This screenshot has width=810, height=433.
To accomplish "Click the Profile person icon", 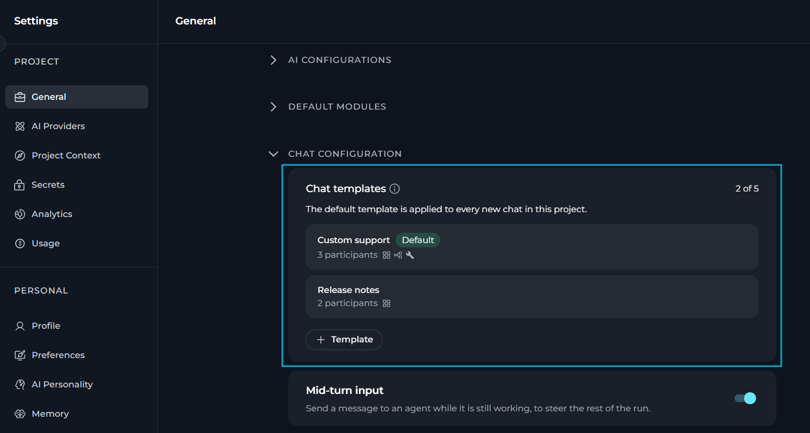I will (20, 326).
